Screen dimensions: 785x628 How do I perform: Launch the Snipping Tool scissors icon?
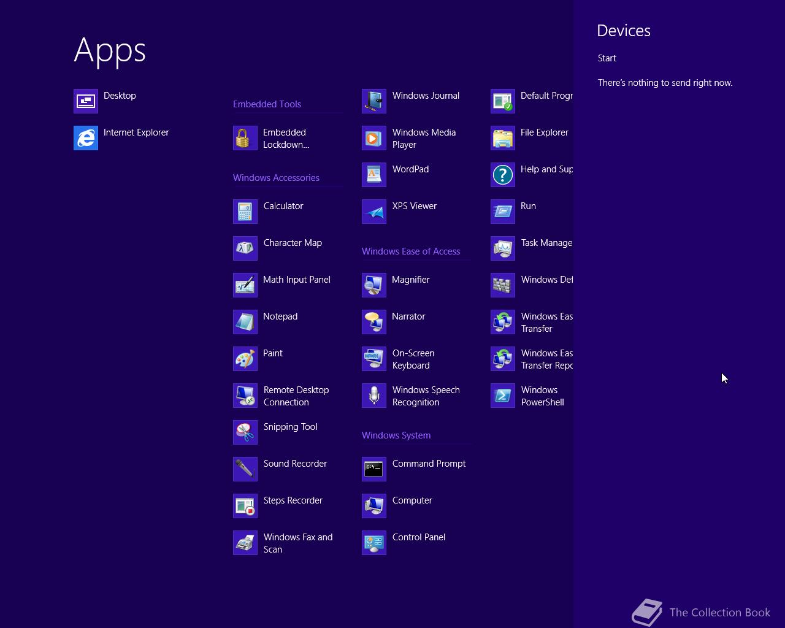tap(245, 432)
